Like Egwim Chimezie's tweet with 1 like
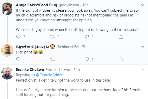The width and height of the screenshot is (148, 99). pyautogui.click(x=87, y=59)
